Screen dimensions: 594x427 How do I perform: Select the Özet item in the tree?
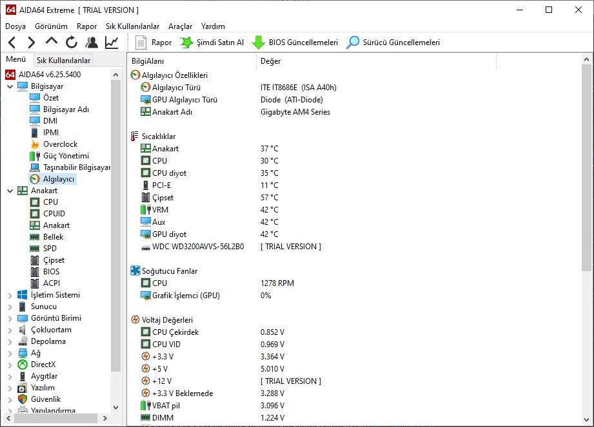[x=51, y=98]
